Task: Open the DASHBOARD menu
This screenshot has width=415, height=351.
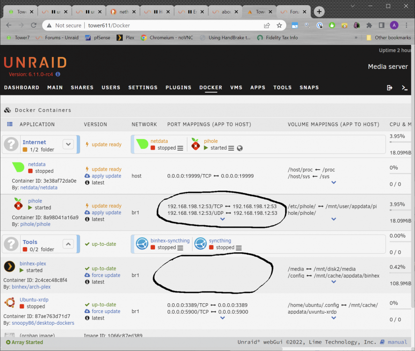Action: coord(22,88)
